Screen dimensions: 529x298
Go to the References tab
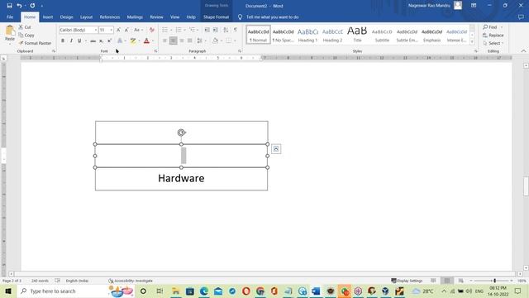pos(110,17)
